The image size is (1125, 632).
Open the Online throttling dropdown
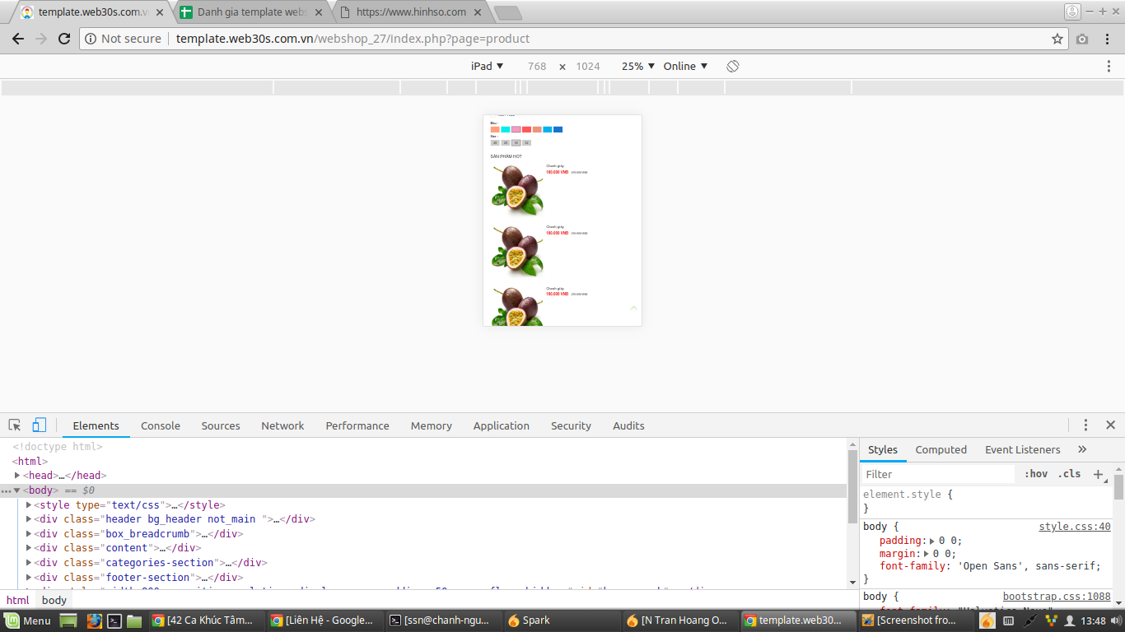point(685,66)
